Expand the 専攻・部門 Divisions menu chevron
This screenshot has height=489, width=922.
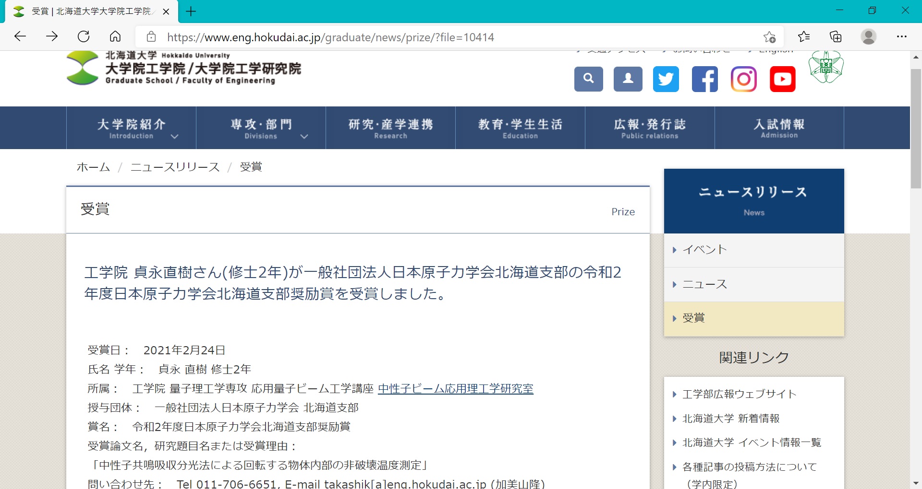point(304,137)
